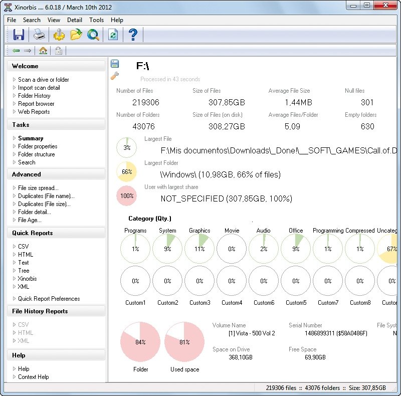
Task: Generate CSV report under Quick Reports
Action: (23, 246)
